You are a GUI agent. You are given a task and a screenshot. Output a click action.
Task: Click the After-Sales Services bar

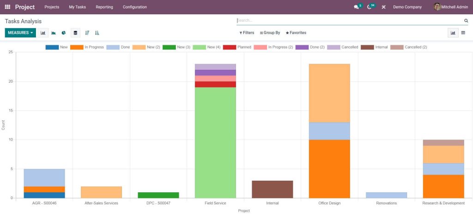(101, 192)
